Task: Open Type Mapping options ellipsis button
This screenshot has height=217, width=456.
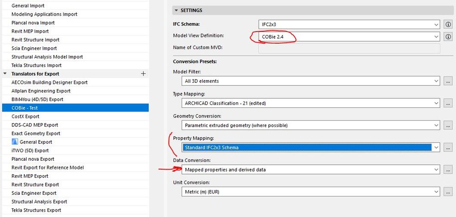Action: click(x=448, y=103)
